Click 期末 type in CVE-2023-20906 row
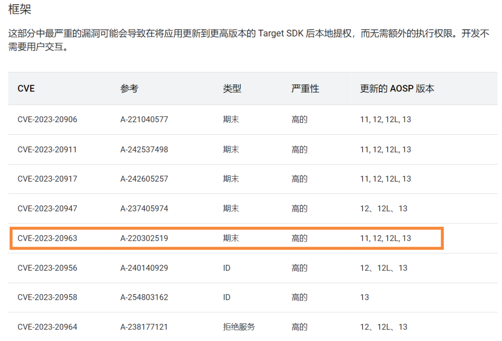The image size is (502, 341). [x=231, y=119]
